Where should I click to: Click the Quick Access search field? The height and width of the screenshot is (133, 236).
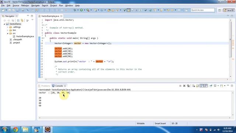click(202, 10)
